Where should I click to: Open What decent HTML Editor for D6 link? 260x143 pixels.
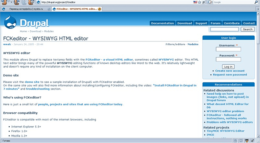click(227, 106)
